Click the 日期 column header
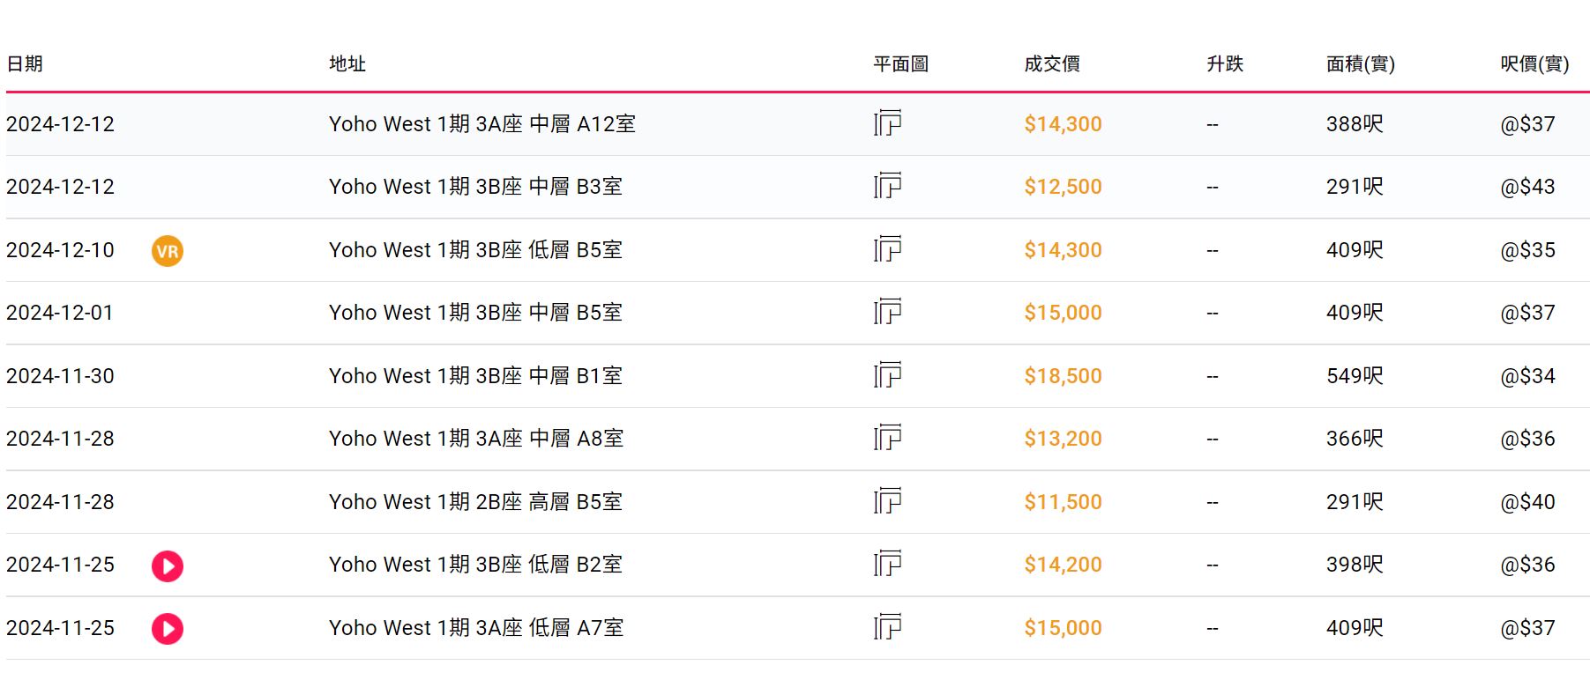The width and height of the screenshot is (1590, 680). (x=25, y=63)
